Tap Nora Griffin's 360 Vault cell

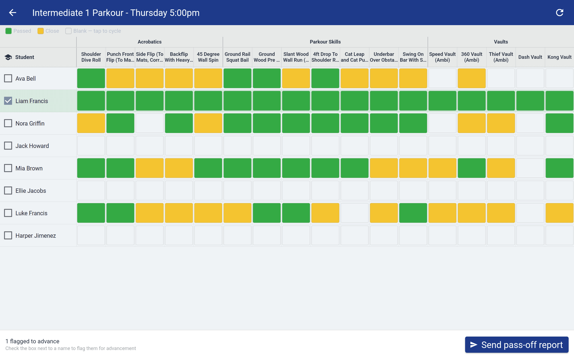click(x=472, y=123)
